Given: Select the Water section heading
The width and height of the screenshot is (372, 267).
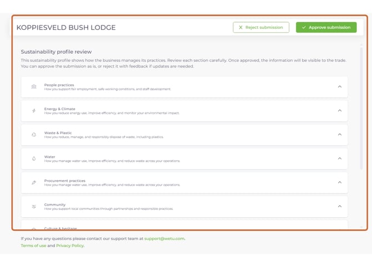Looking at the screenshot, I should pos(49,157).
